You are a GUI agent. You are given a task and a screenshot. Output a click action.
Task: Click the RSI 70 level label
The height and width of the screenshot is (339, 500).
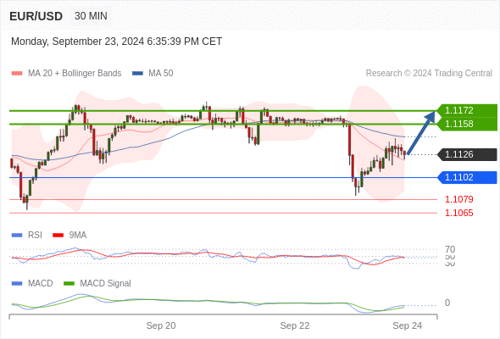[450, 249]
